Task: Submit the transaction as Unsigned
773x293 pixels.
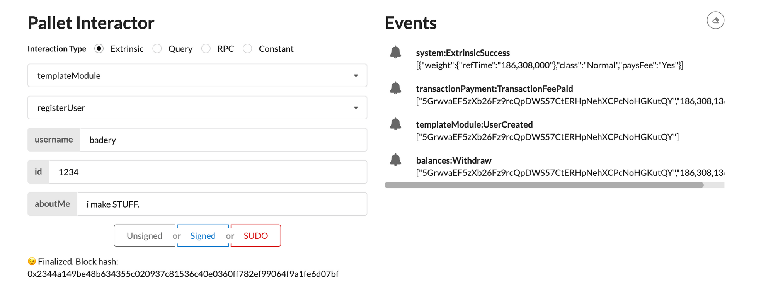Action: [x=145, y=236]
